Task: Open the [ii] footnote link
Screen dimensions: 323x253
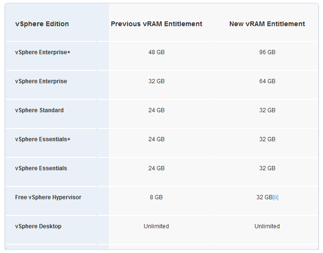Action: pos(275,197)
